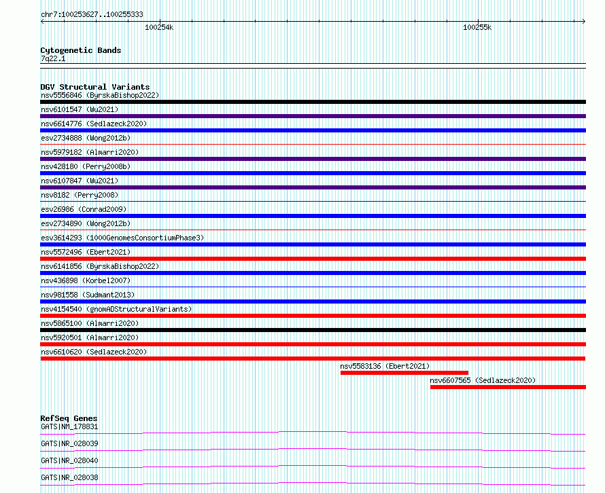
Task: Click the 100255k ruler position label
Action: click(x=477, y=27)
